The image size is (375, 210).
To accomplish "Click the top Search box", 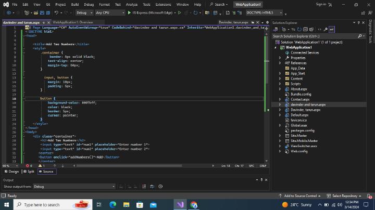I will click(219, 4).
